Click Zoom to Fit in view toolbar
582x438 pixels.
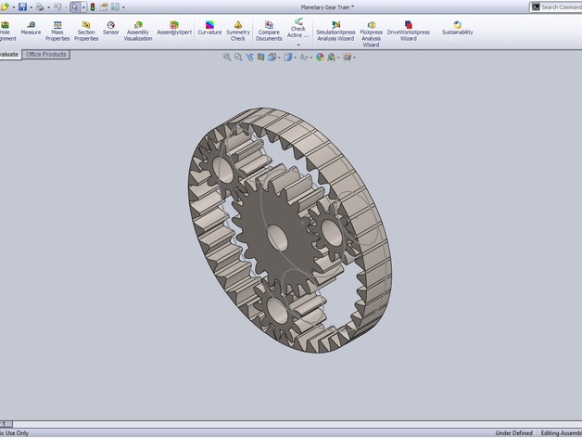coord(227,57)
